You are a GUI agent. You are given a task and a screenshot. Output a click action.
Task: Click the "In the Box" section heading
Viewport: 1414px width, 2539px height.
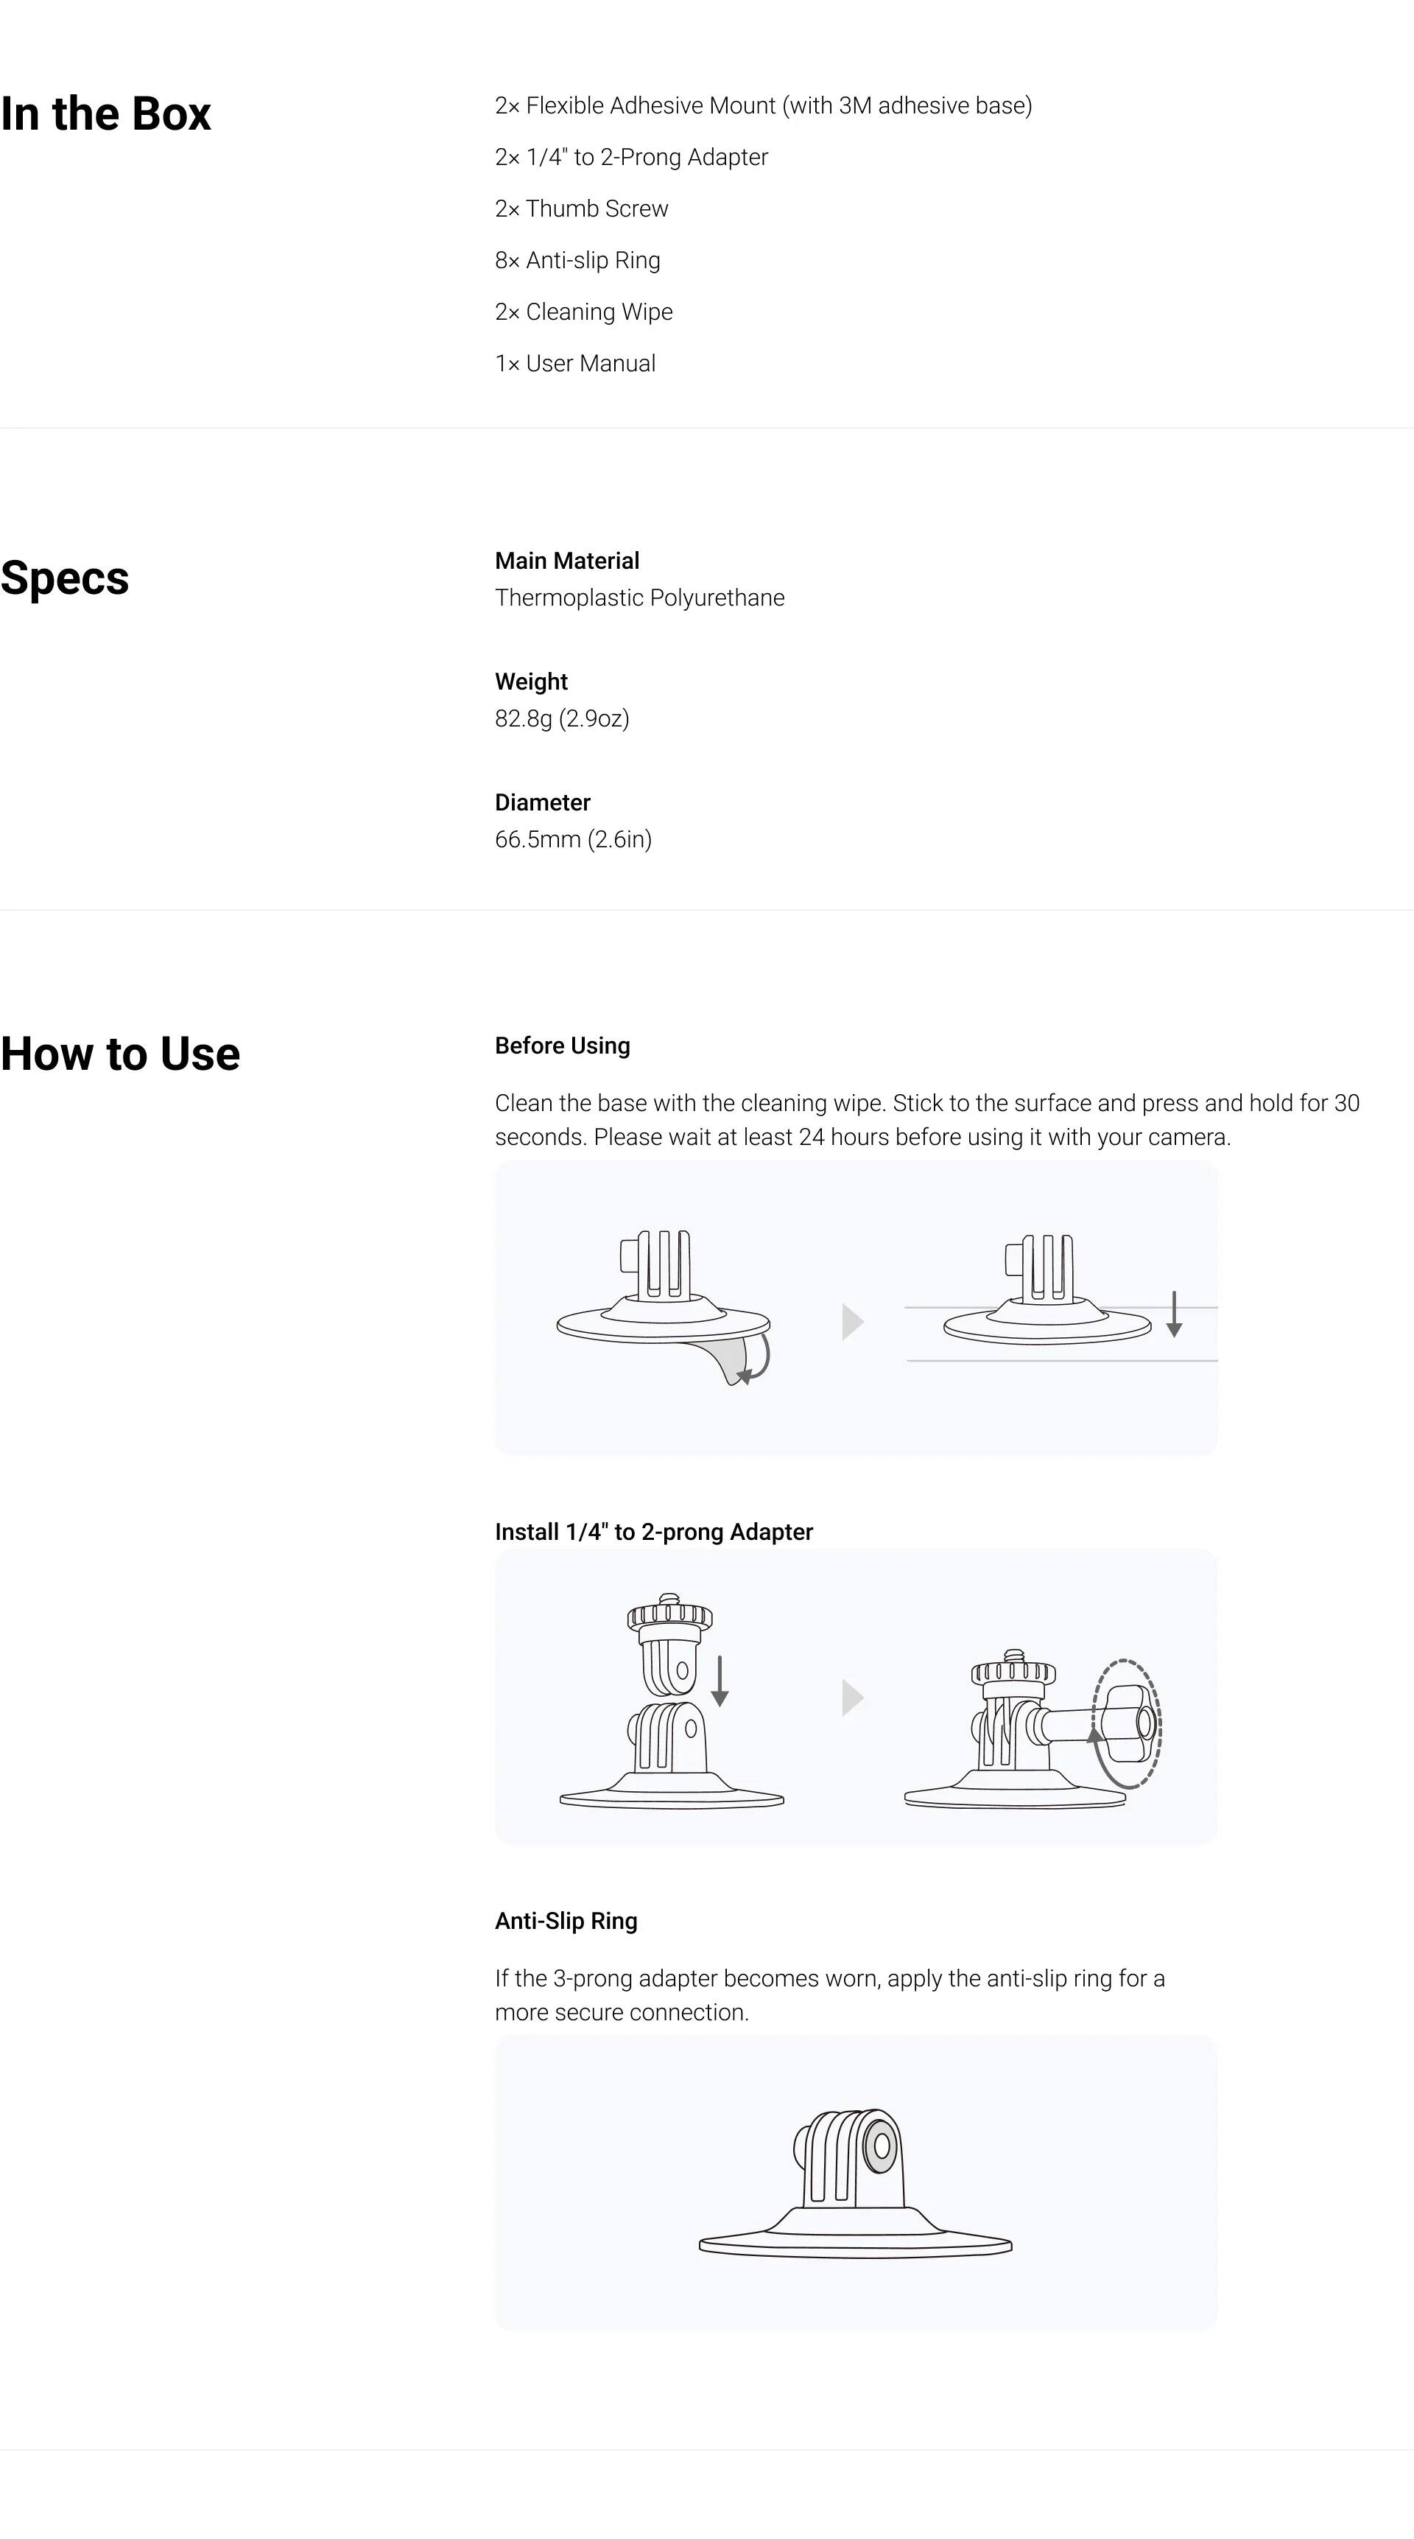(x=105, y=113)
